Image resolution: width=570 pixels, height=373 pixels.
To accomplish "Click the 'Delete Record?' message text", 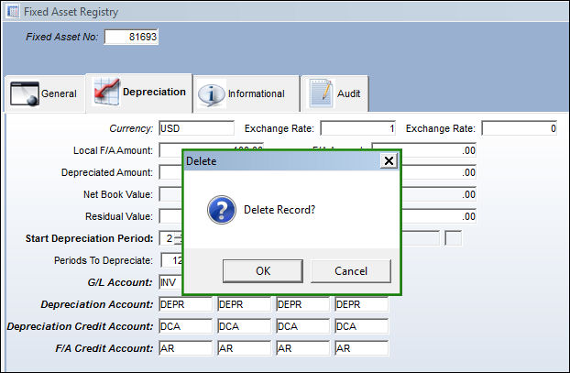I will [280, 210].
